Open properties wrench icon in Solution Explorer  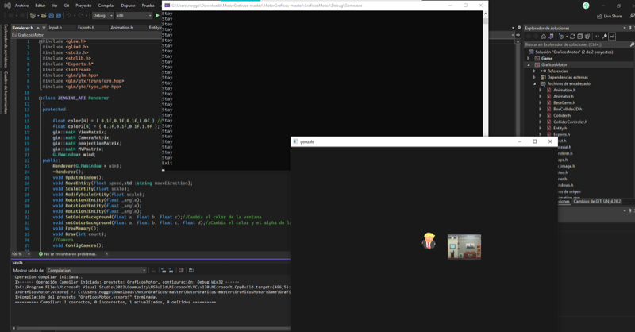coord(604,37)
